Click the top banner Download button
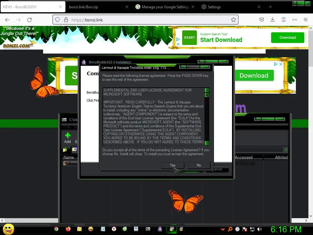Image resolution: width=313 pixels, height=235 pixels. (288, 38)
